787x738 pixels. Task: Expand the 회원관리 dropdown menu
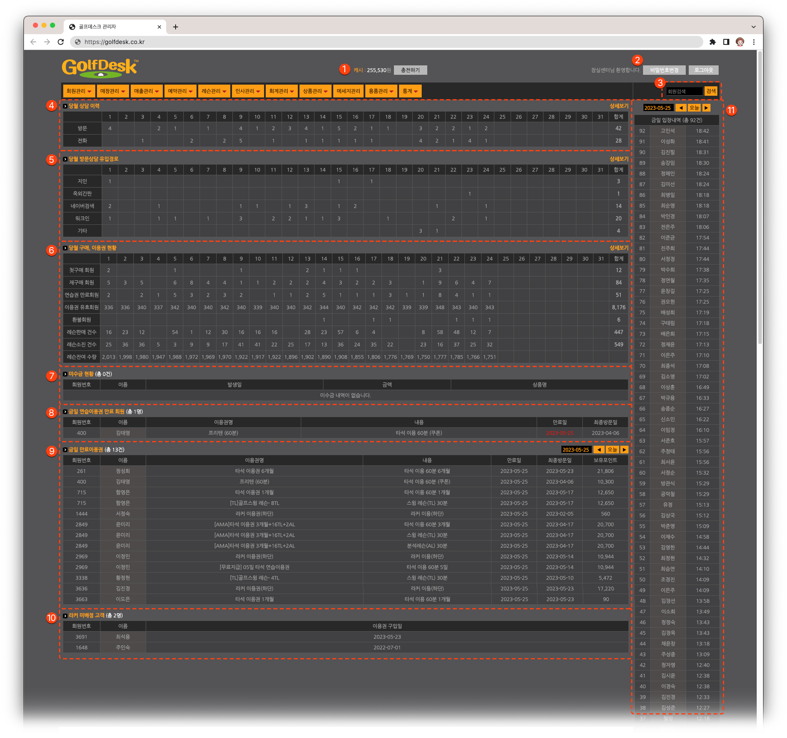[x=79, y=91]
